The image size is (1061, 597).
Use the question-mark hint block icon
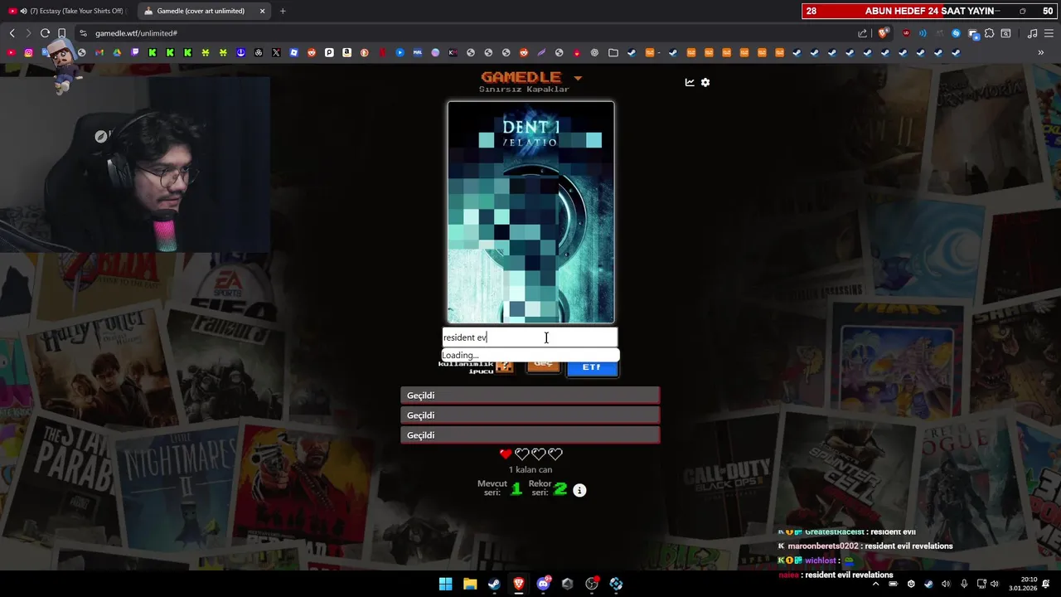pos(505,366)
